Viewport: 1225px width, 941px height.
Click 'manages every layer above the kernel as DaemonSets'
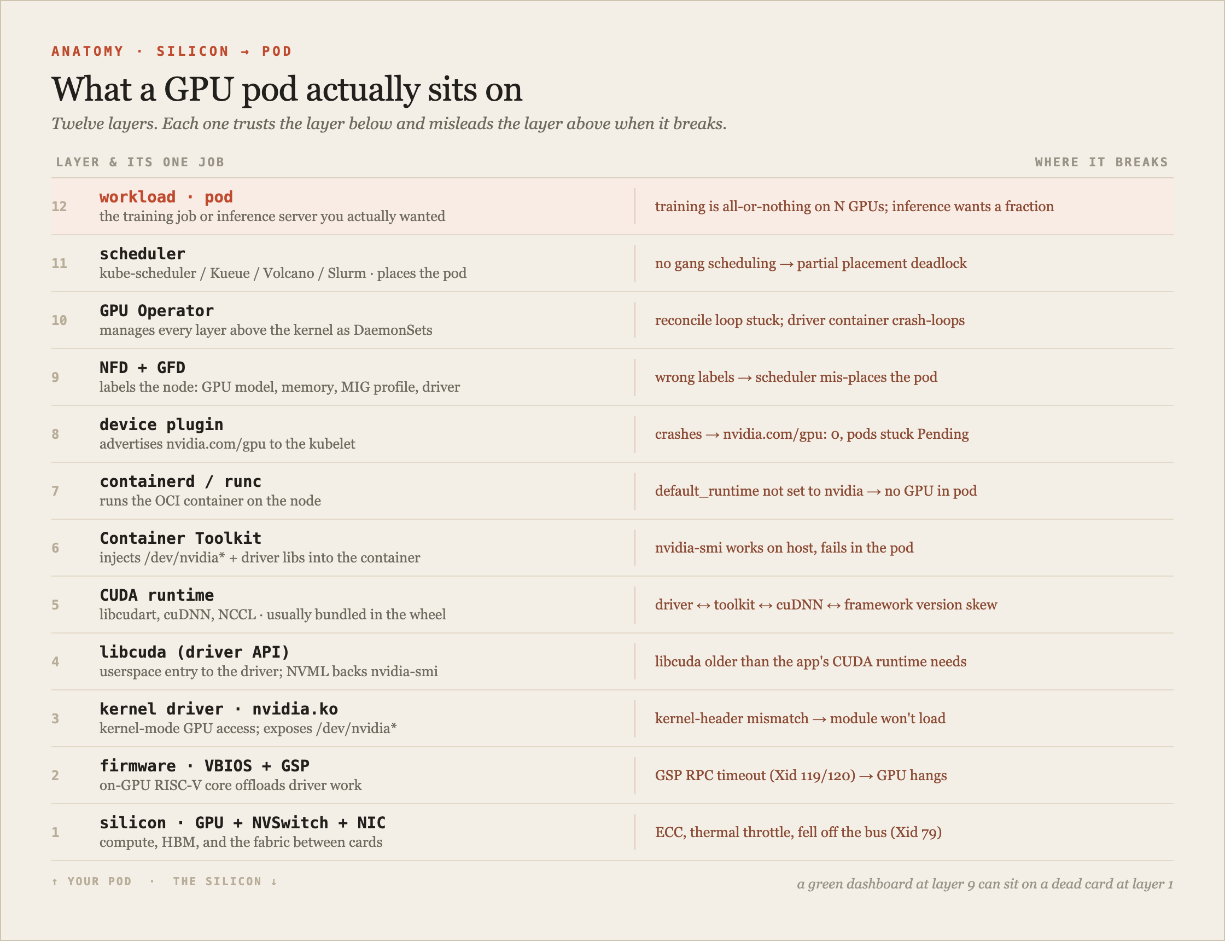click(x=266, y=330)
